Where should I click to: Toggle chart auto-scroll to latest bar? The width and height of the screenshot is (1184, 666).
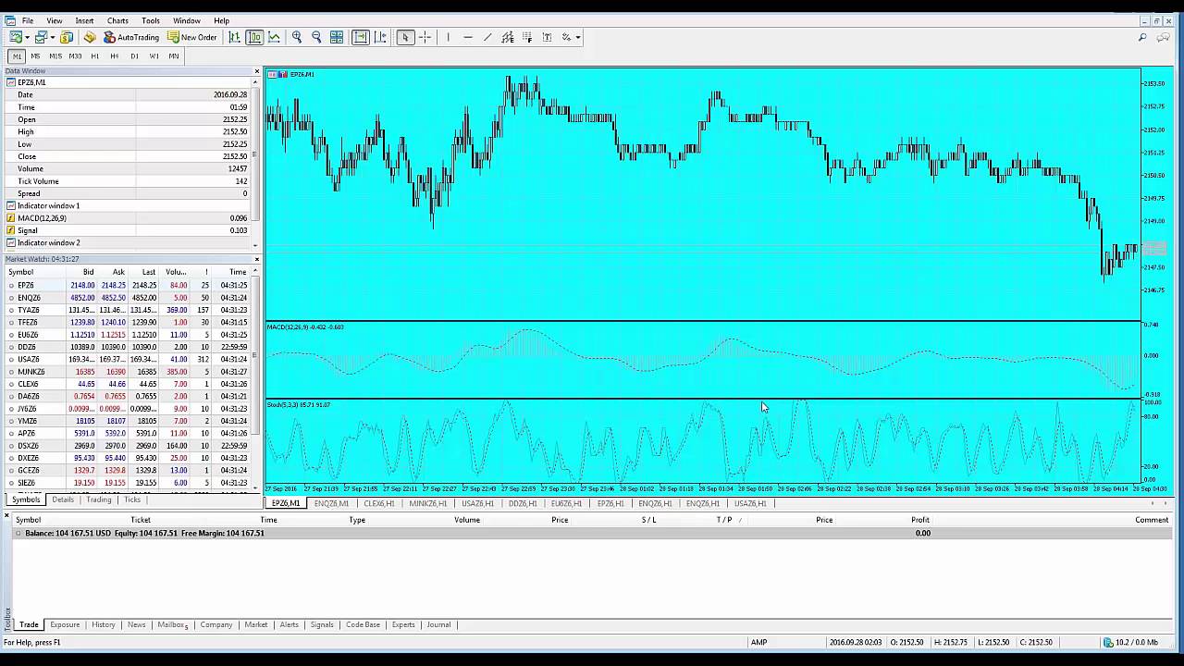(x=361, y=37)
